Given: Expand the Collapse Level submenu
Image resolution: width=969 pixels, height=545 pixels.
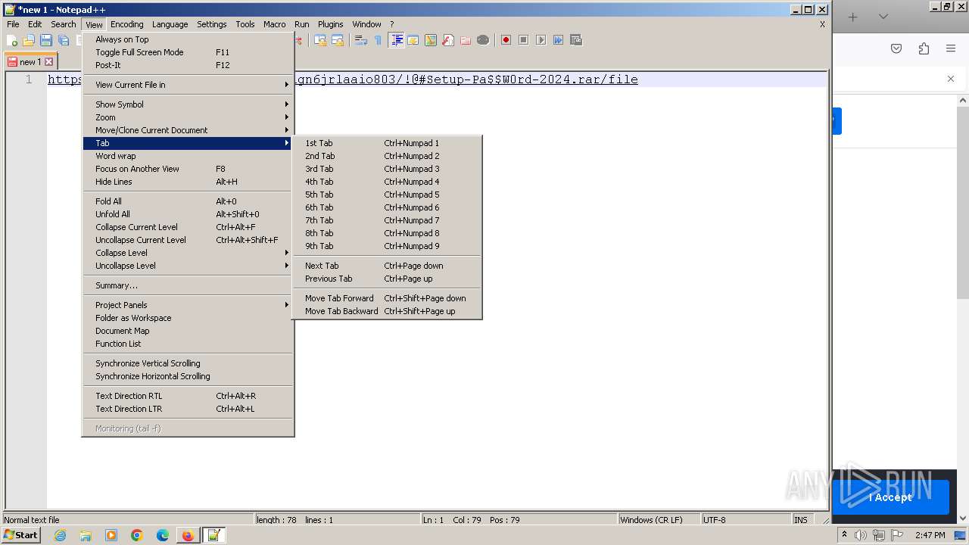Looking at the screenshot, I should pyautogui.click(x=188, y=253).
